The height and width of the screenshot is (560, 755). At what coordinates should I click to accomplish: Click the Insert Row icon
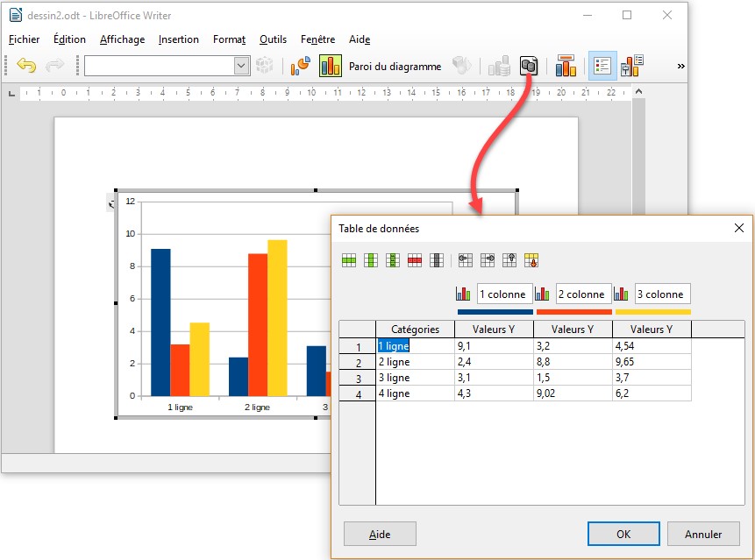[x=349, y=260]
